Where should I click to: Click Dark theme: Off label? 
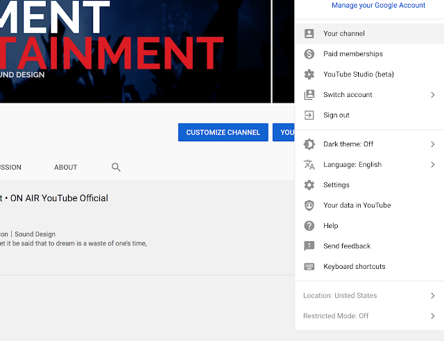pos(348,144)
